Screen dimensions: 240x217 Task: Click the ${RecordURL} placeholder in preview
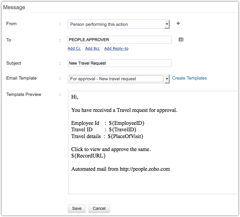[x=89, y=156]
